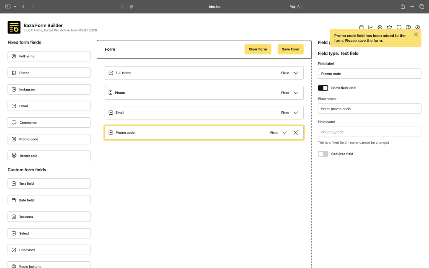
Task: Click the Promo code row's field icon
Action: point(111,133)
